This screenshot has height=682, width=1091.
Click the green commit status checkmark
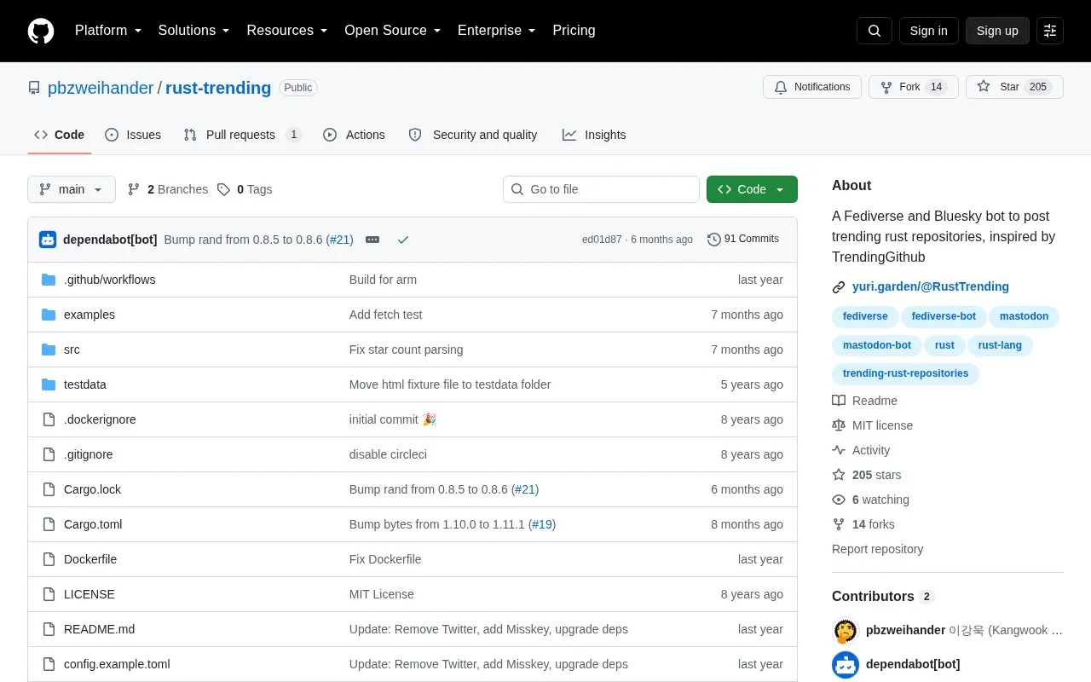click(403, 240)
